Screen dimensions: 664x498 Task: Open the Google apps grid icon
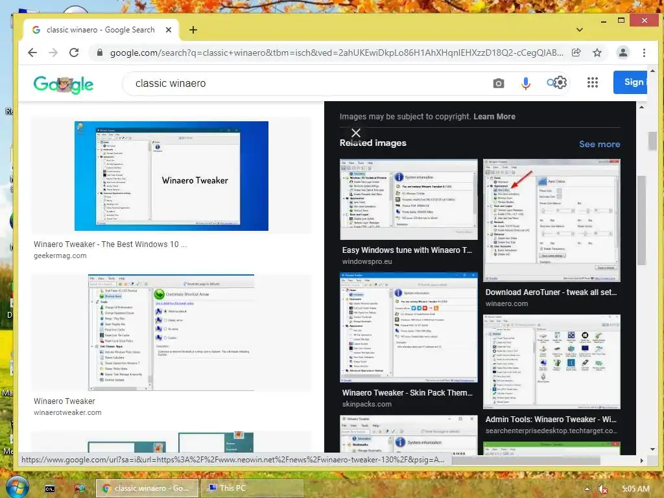tap(593, 82)
